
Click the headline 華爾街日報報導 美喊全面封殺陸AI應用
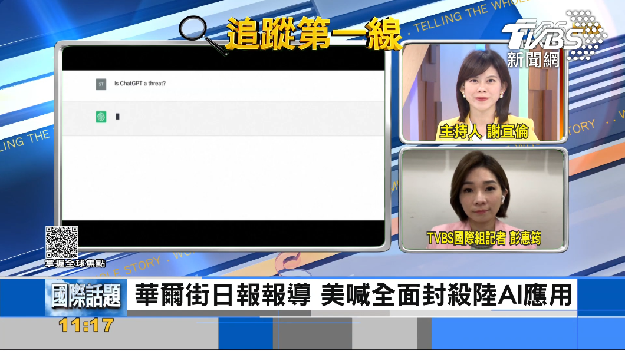tap(353, 295)
